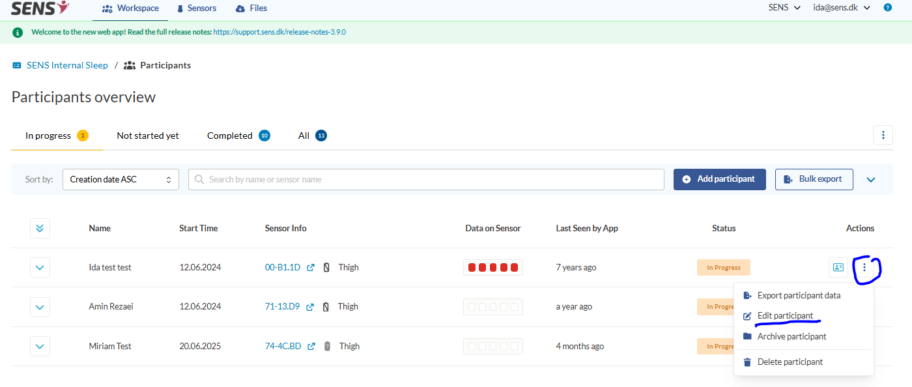The height and width of the screenshot is (387, 912).
Task: Click the pencil icon beside Edit participant
Action: point(747,315)
